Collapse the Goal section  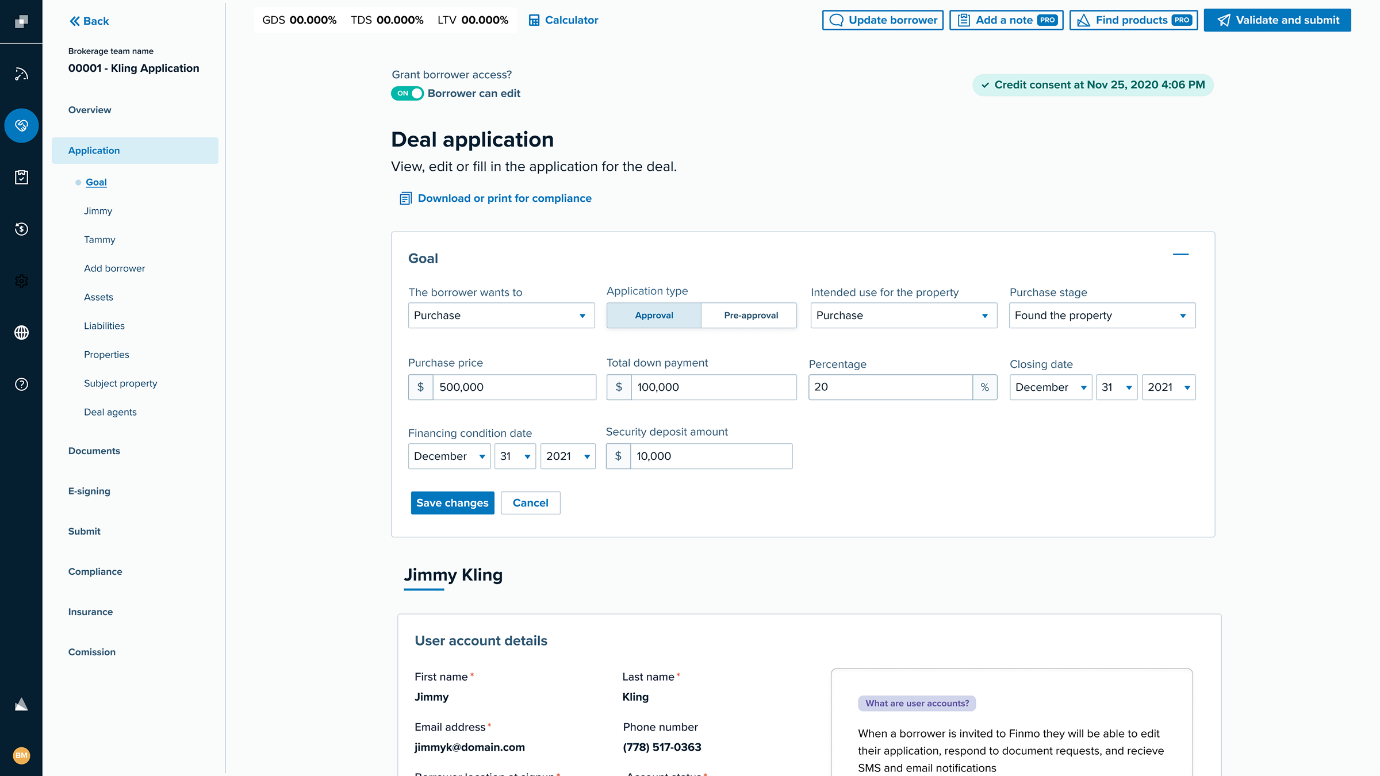pos(1180,254)
